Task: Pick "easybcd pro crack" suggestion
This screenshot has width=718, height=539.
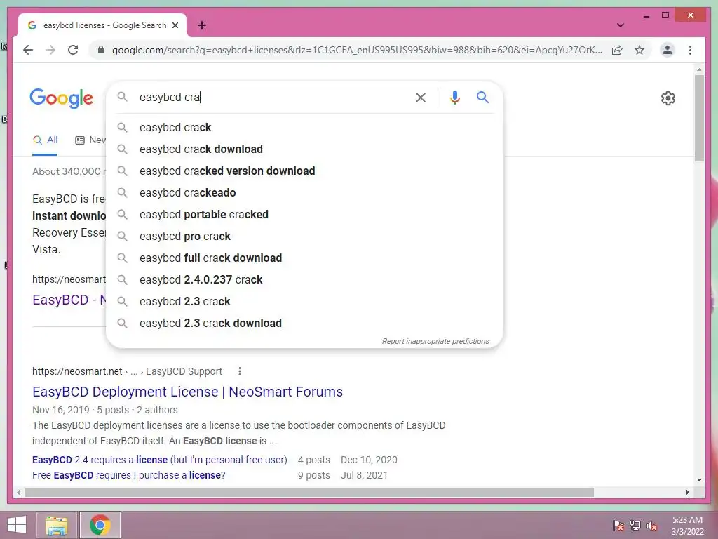Action: (304, 236)
